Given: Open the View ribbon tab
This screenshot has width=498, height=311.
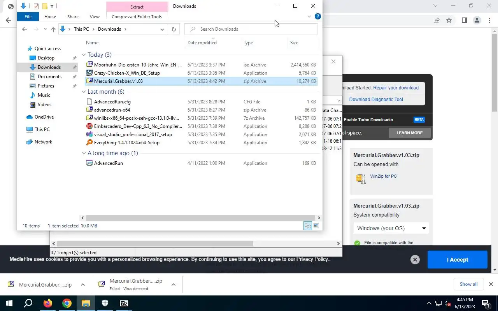Looking at the screenshot, I should [95, 17].
